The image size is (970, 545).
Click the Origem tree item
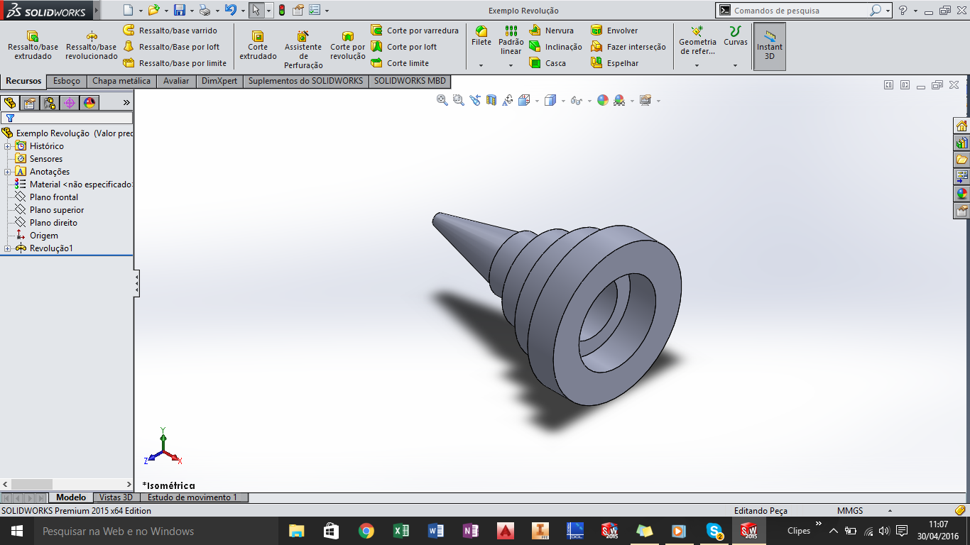click(x=36, y=236)
